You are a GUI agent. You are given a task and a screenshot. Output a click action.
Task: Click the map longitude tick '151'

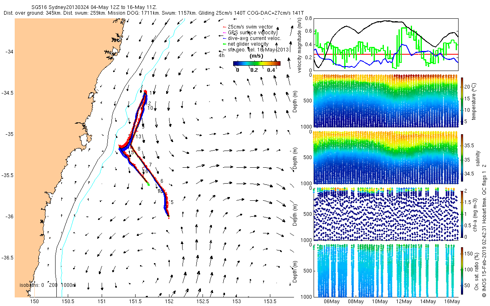click(102, 302)
